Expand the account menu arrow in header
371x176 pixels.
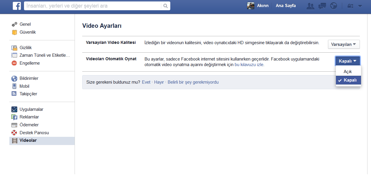coord(360,6)
